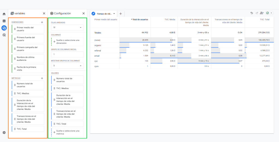
Task: Click the 8,14 $ cell in email row
Action: click(164, 56)
